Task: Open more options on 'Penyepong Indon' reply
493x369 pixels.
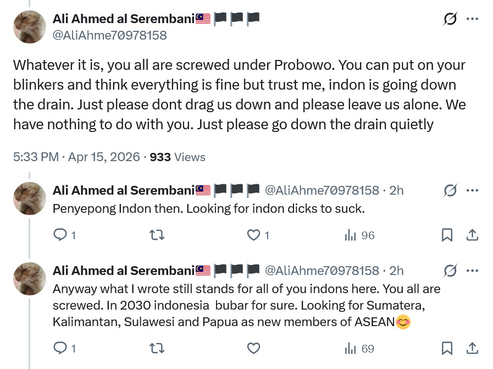Action: pyautogui.click(x=472, y=191)
